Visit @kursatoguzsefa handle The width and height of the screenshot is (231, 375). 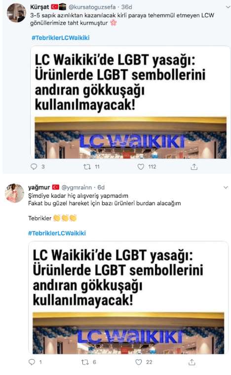92,7
